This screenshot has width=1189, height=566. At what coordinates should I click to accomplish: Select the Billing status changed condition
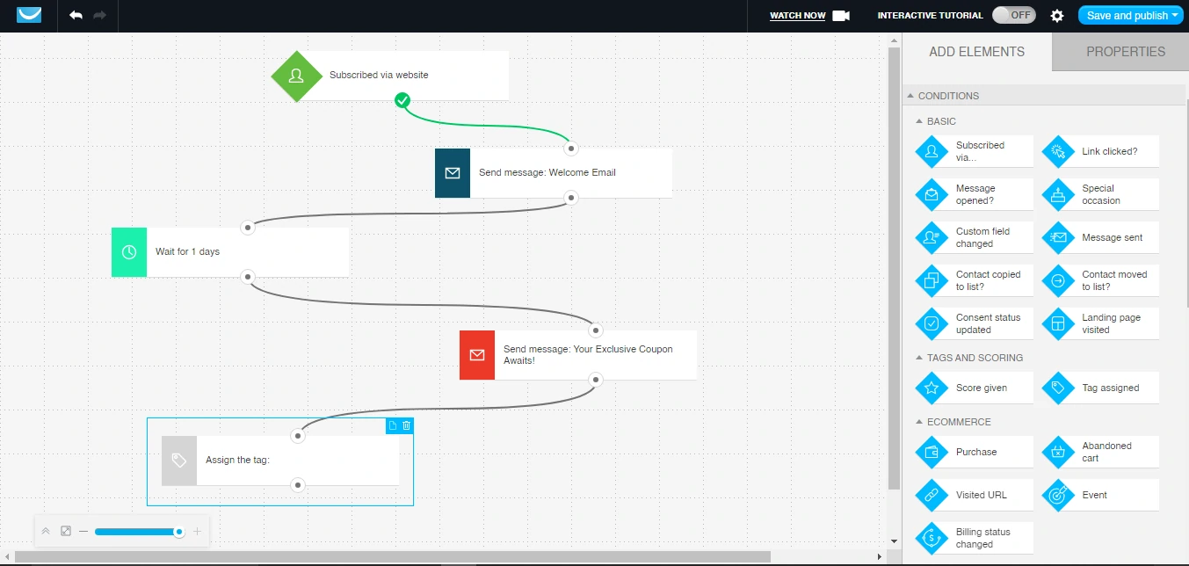[x=974, y=538]
